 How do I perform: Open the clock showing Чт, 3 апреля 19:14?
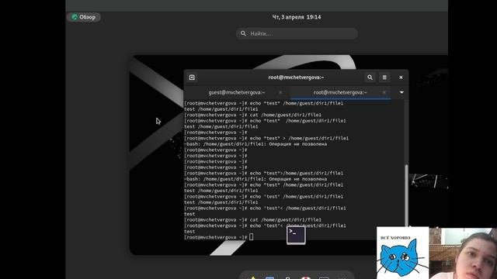pyautogui.click(x=297, y=17)
